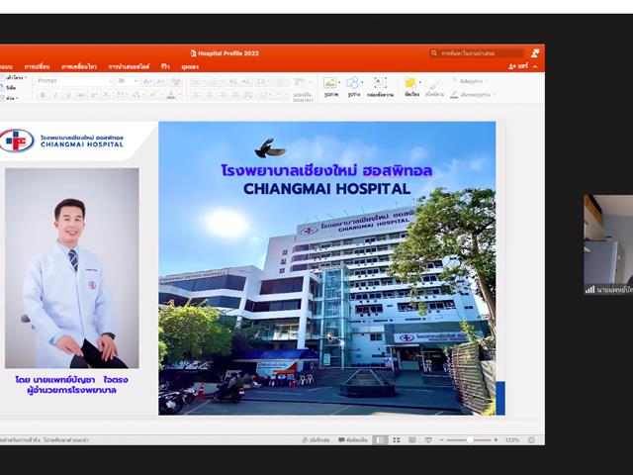Image resolution: width=633 pixels, height=475 pixels.
Task: Click the increase indent icon
Action: coord(246,82)
